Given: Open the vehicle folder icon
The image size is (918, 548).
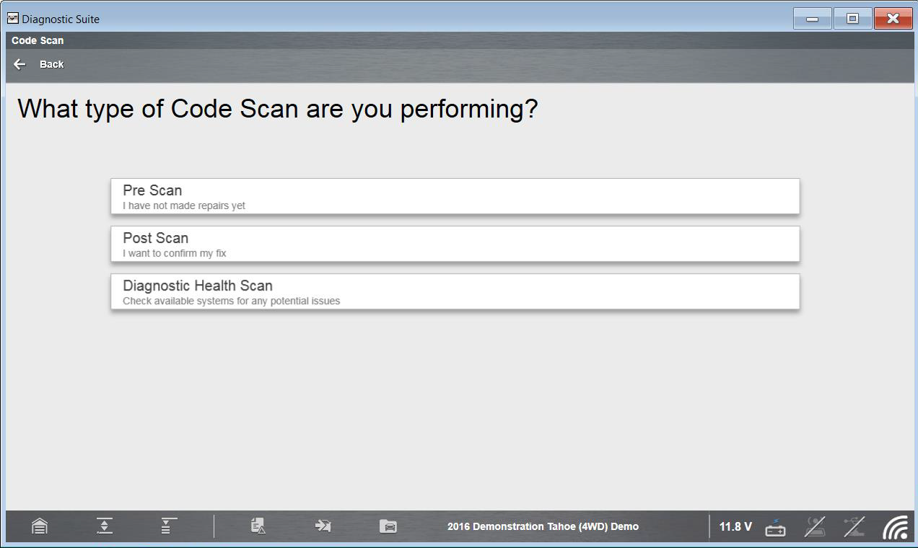Looking at the screenshot, I should tap(388, 526).
